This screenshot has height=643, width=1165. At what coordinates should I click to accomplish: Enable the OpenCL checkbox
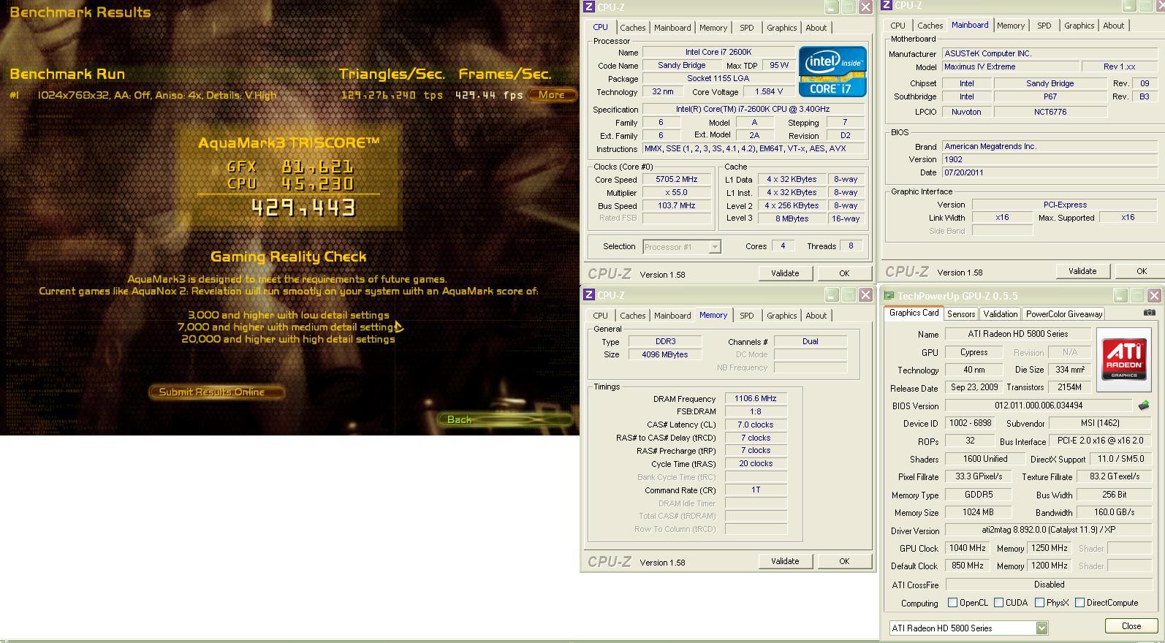pos(952,603)
